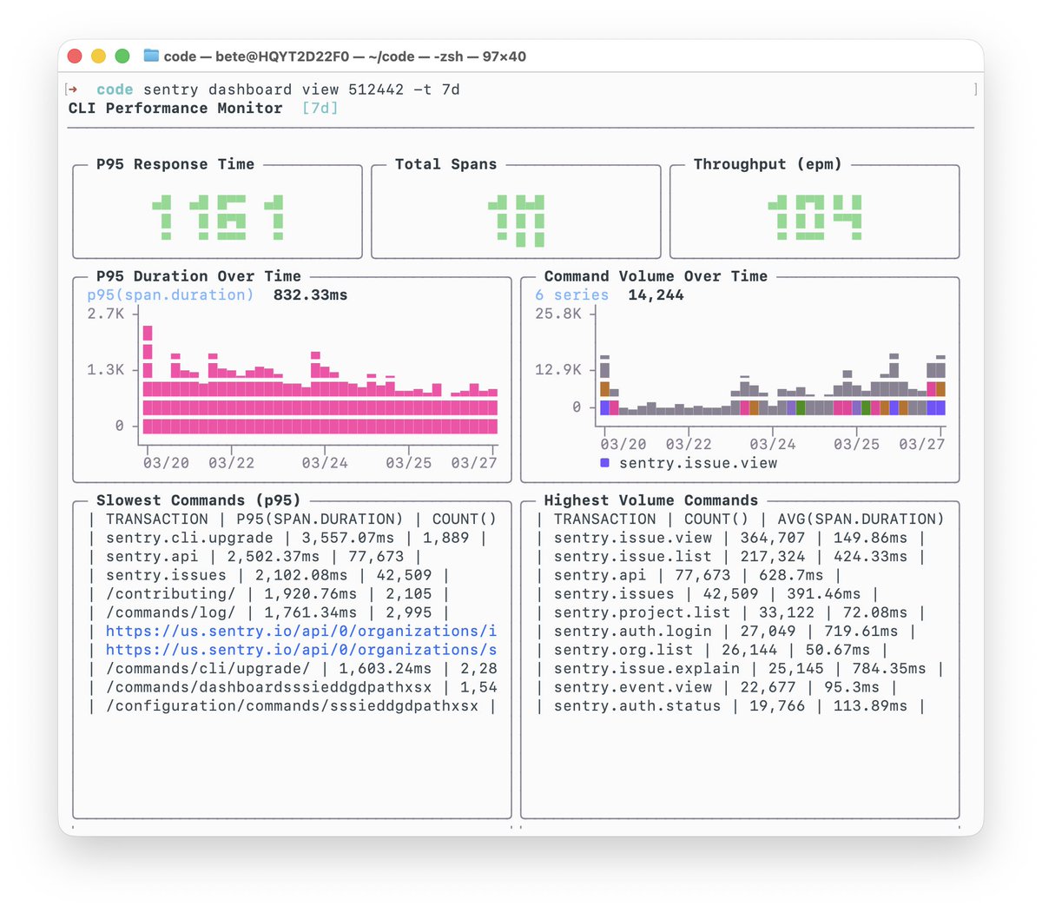Click the sentry.cli.upgrade row
This screenshot has height=913, width=1042.
(287, 538)
